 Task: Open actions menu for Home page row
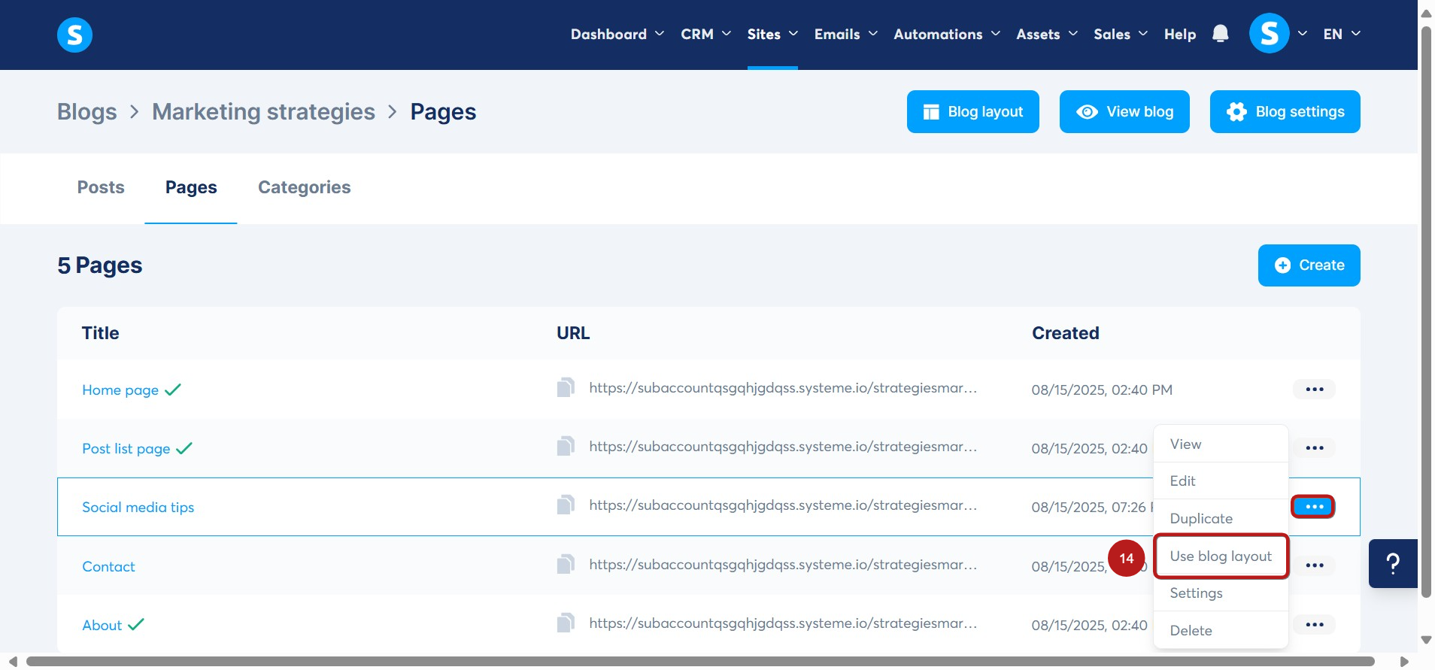coord(1314,390)
